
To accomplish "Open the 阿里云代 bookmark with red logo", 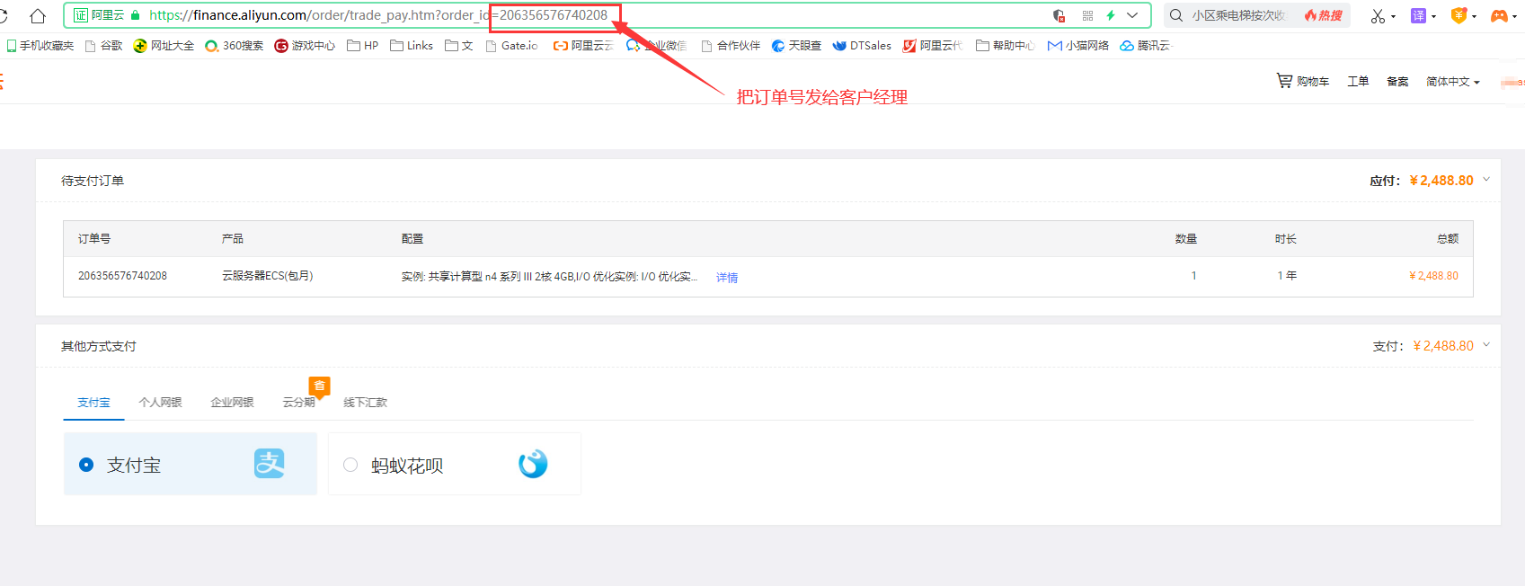I will (x=933, y=46).
